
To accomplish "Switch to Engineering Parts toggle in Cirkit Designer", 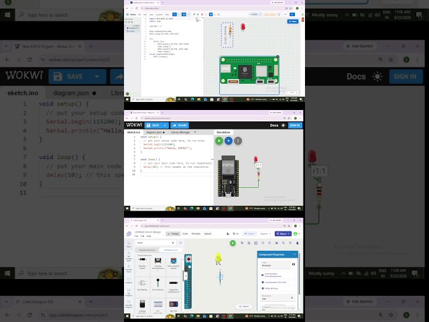I will (147, 250).
